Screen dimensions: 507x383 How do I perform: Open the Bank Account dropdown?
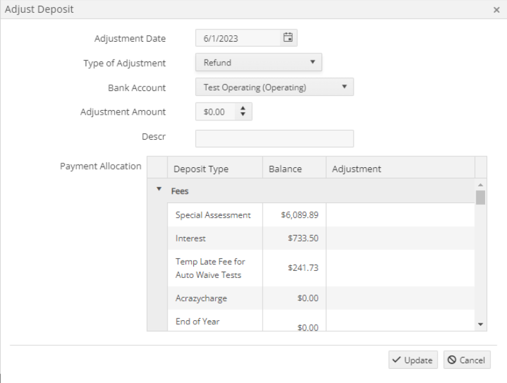point(274,87)
